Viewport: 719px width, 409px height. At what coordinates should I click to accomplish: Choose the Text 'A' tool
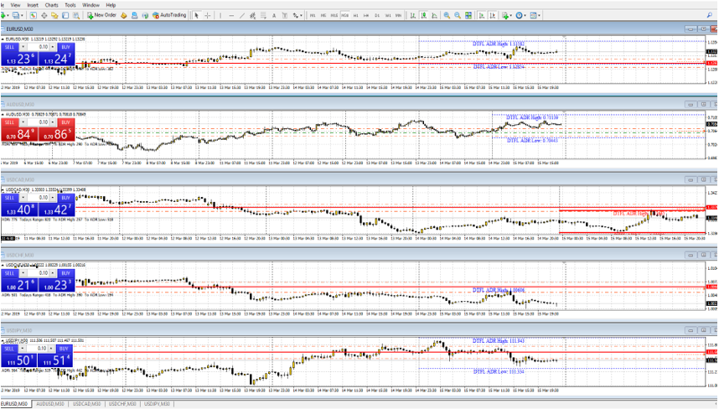[274, 15]
